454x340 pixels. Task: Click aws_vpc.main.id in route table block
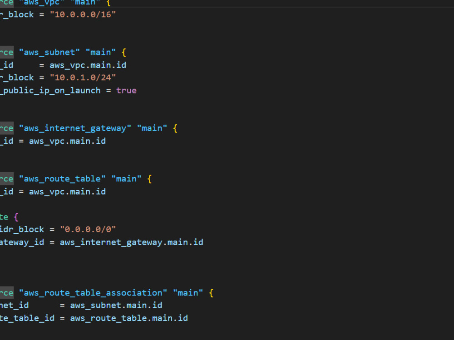coord(68,192)
